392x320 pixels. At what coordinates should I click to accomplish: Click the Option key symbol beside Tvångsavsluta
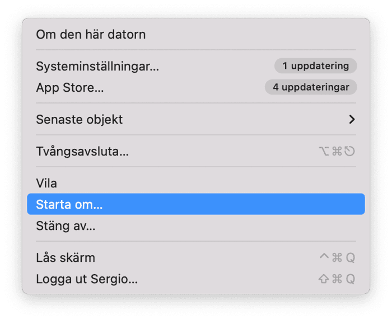click(x=324, y=151)
